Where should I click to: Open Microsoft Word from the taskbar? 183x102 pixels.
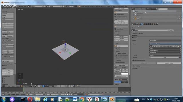coord(75,99)
